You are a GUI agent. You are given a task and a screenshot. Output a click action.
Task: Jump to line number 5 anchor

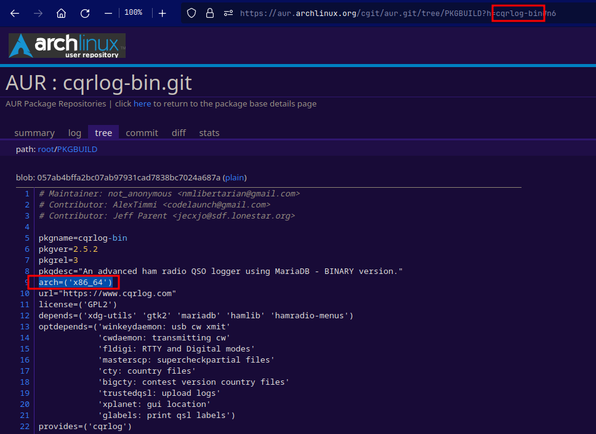tap(27, 238)
